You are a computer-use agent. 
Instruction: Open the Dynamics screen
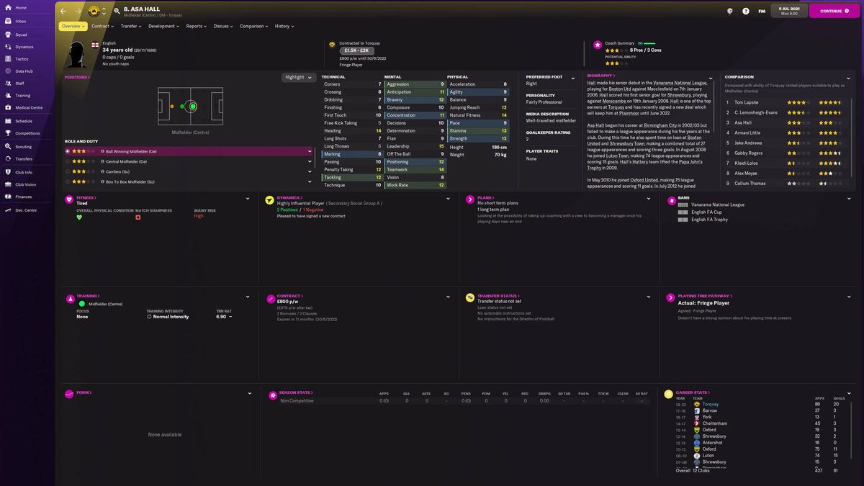(24, 46)
